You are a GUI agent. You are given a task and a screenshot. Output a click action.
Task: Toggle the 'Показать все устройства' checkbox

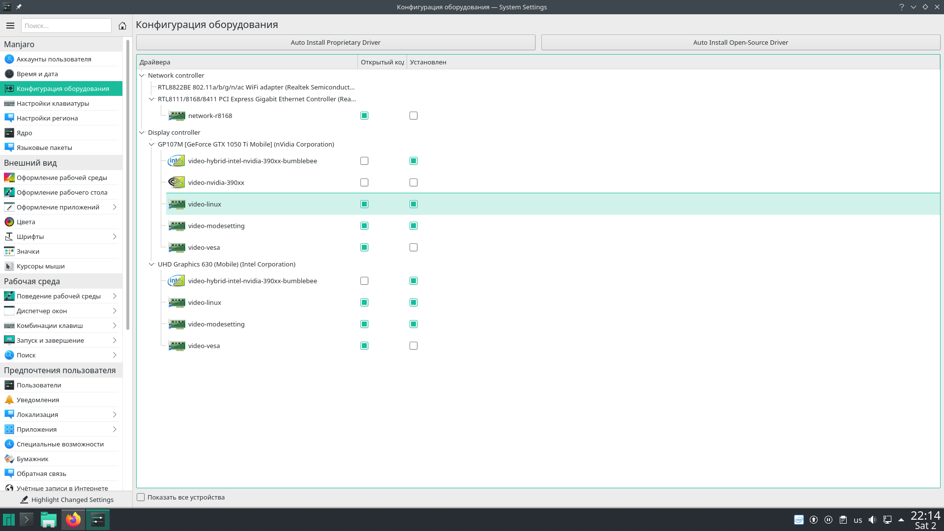tap(141, 497)
